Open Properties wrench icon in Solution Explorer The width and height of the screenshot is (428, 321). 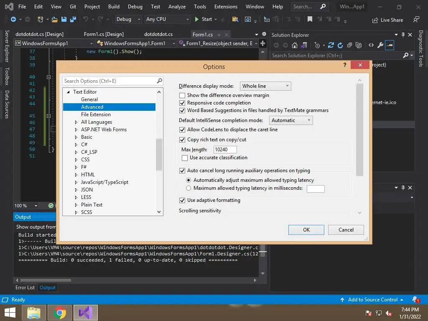tap(380, 45)
